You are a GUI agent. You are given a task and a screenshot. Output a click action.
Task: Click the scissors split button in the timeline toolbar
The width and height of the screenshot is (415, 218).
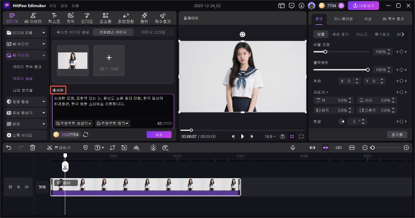(x=59, y=147)
